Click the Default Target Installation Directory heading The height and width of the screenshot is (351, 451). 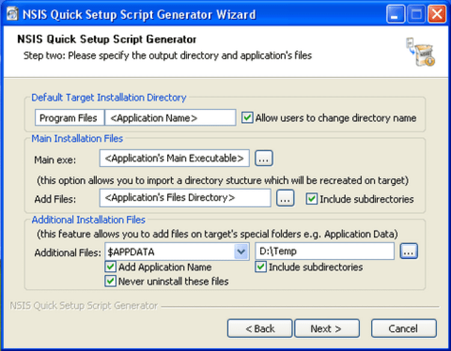point(109,97)
